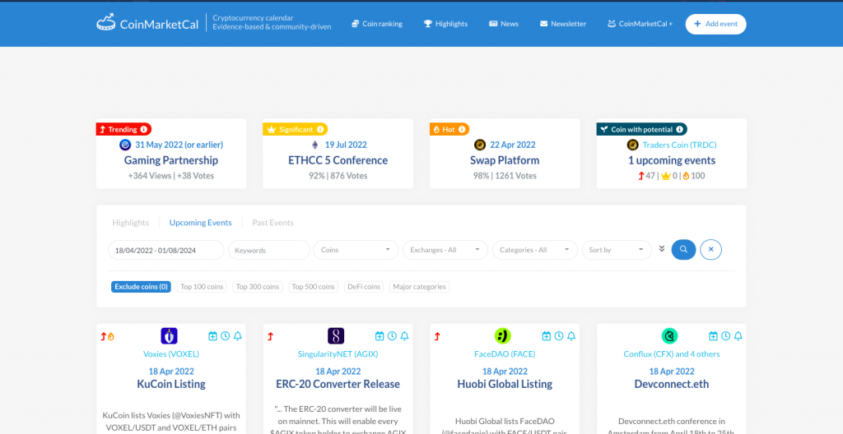This screenshot has width=843, height=434.
Task: Toggle the Top 500 coins filter
Action: 314,287
